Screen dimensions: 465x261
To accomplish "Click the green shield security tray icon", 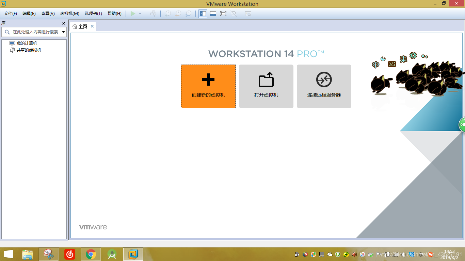I will (338, 254).
